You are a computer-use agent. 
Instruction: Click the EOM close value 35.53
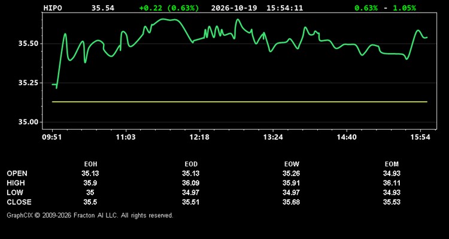(392, 202)
